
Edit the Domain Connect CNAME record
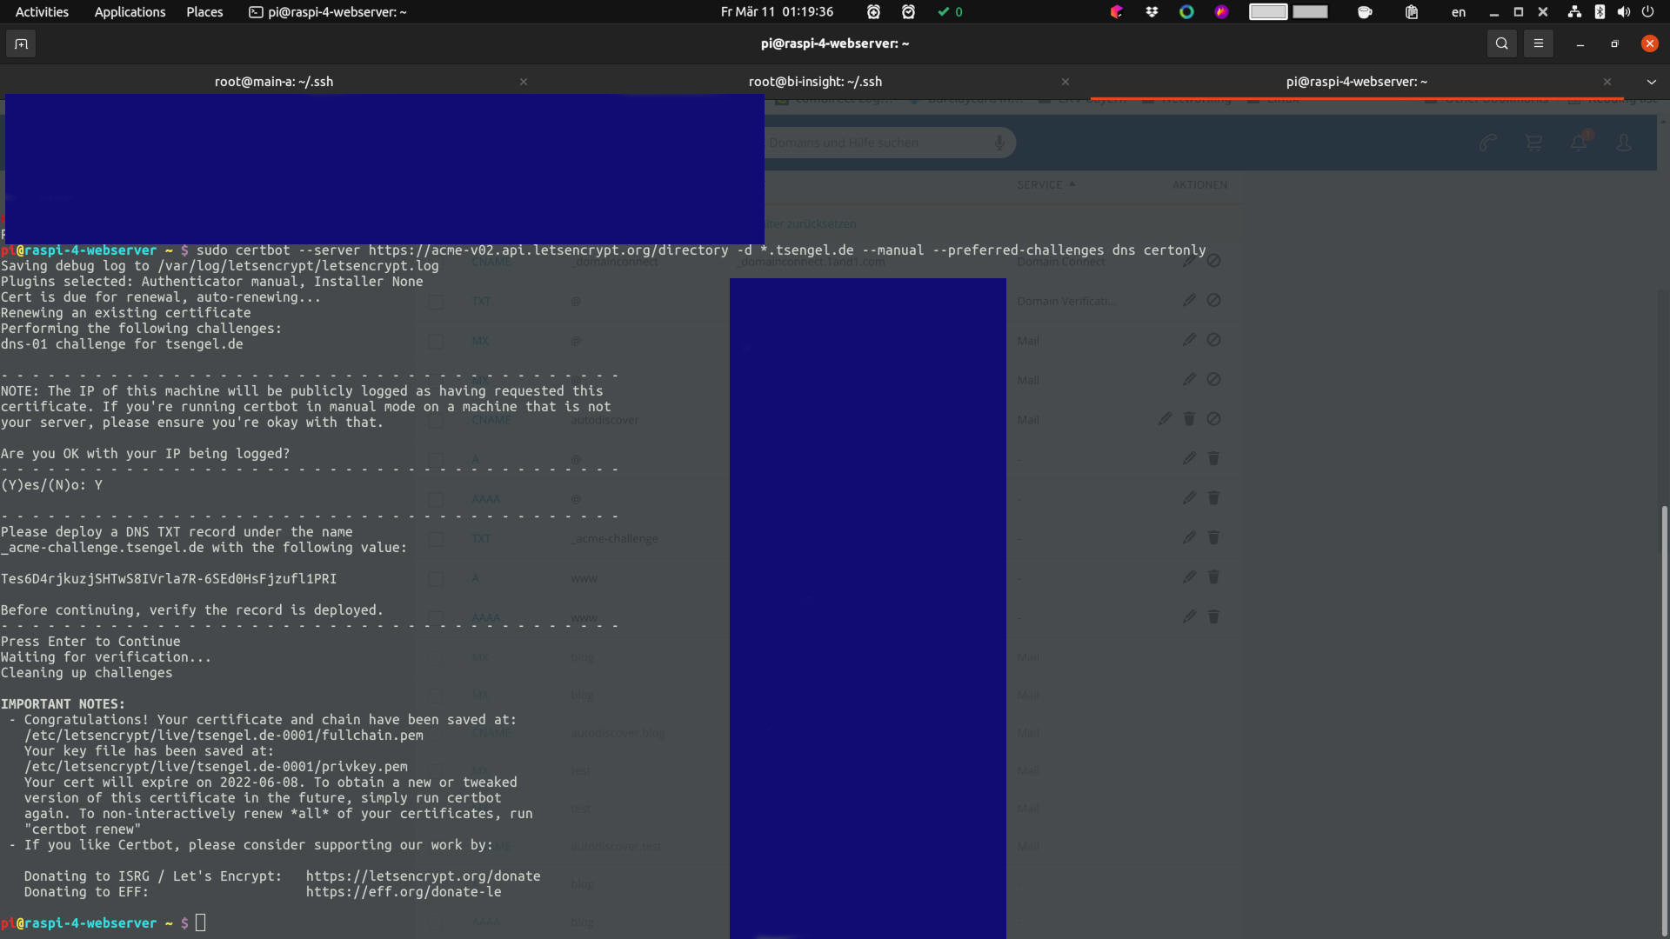(x=1189, y=261)
